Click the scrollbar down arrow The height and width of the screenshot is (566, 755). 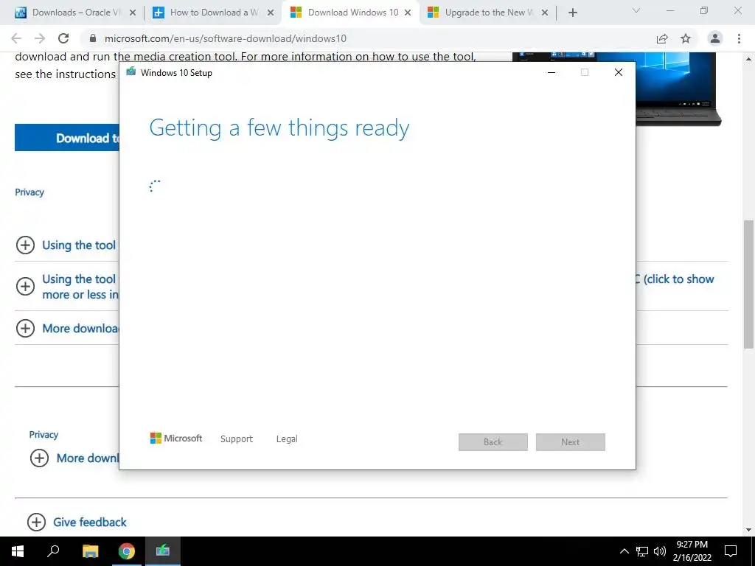point(748,531)
